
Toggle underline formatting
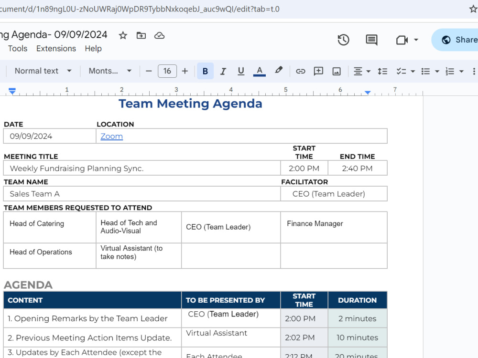point(241,71)
